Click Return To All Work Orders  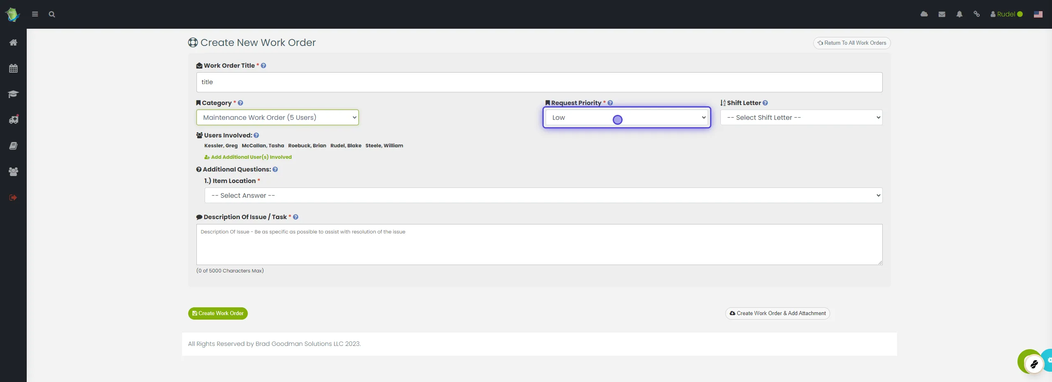[852, 43]
